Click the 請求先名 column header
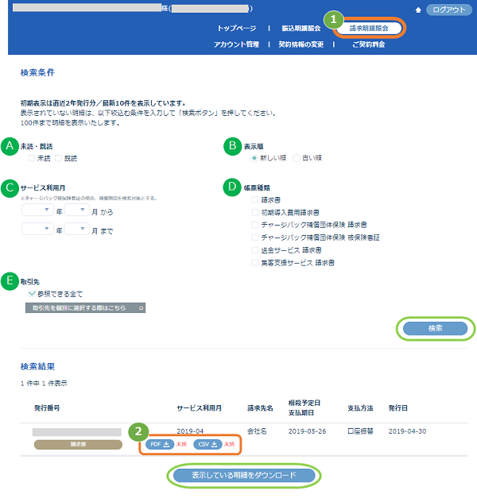Screen dimensions: 477x502 (x=260, y=408)
